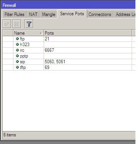Click the blank first column header

[x=8, y=33]
